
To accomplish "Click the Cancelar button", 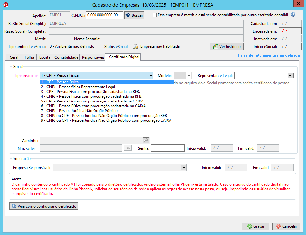I will [286, 226].
